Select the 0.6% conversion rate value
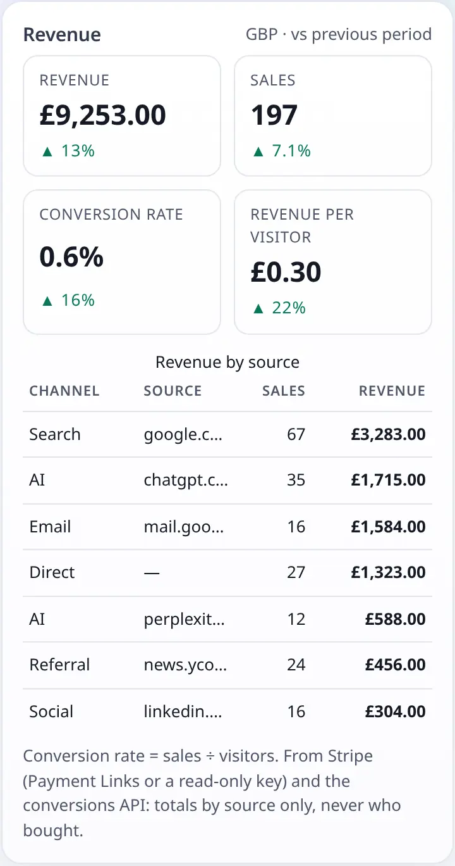Viewport: 455px width, 866px height. tap(71, 256)
